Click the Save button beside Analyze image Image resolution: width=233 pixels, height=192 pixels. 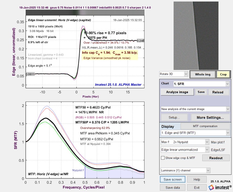201,92
